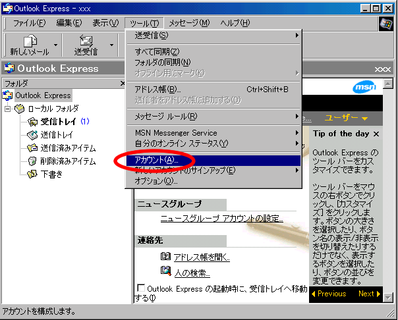Choose フォルダの同期(N) menu item
The width and height of the screenshot is (398, 320).
(213, 63)
